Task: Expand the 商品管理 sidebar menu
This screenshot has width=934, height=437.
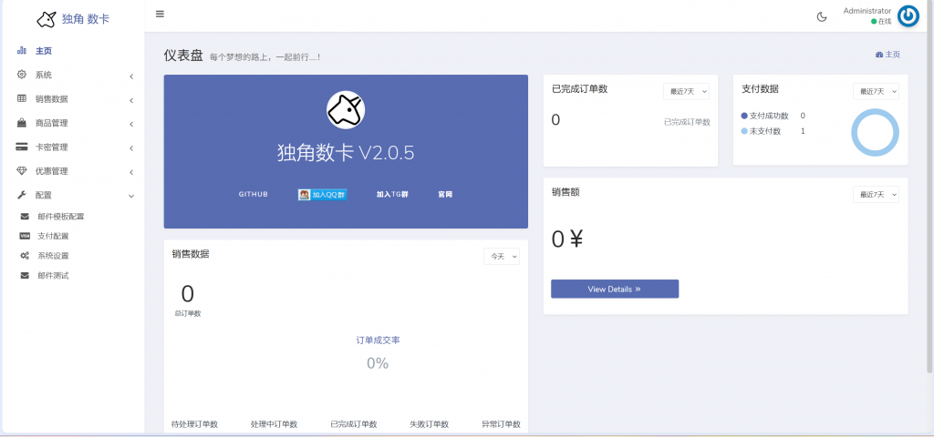Action: 73,123
